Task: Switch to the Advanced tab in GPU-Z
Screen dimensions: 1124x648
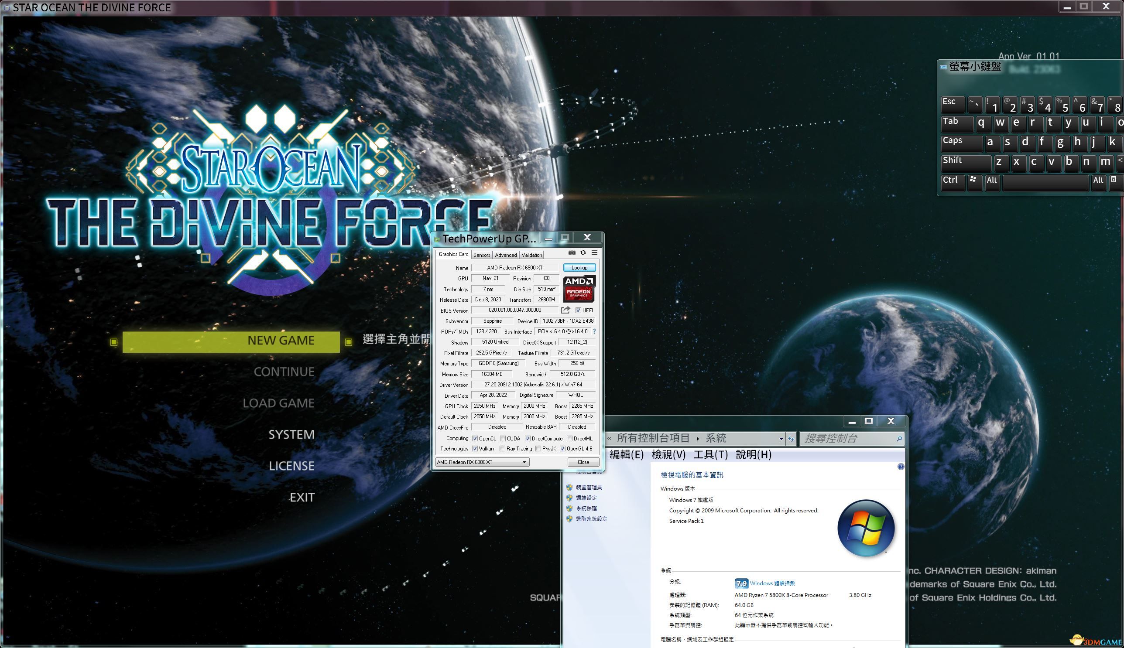Action: [505, 255]
